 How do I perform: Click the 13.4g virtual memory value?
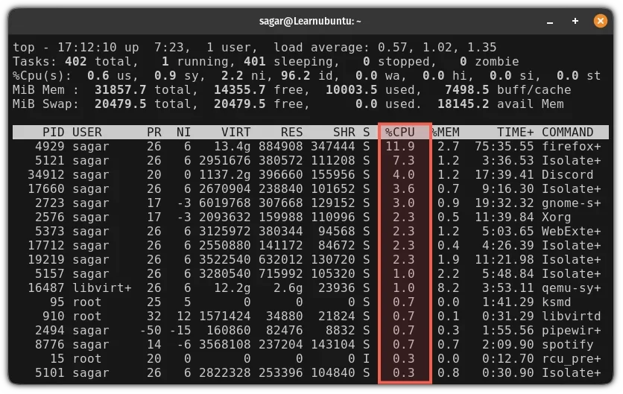pyautogui.click(x=233, y=147)
